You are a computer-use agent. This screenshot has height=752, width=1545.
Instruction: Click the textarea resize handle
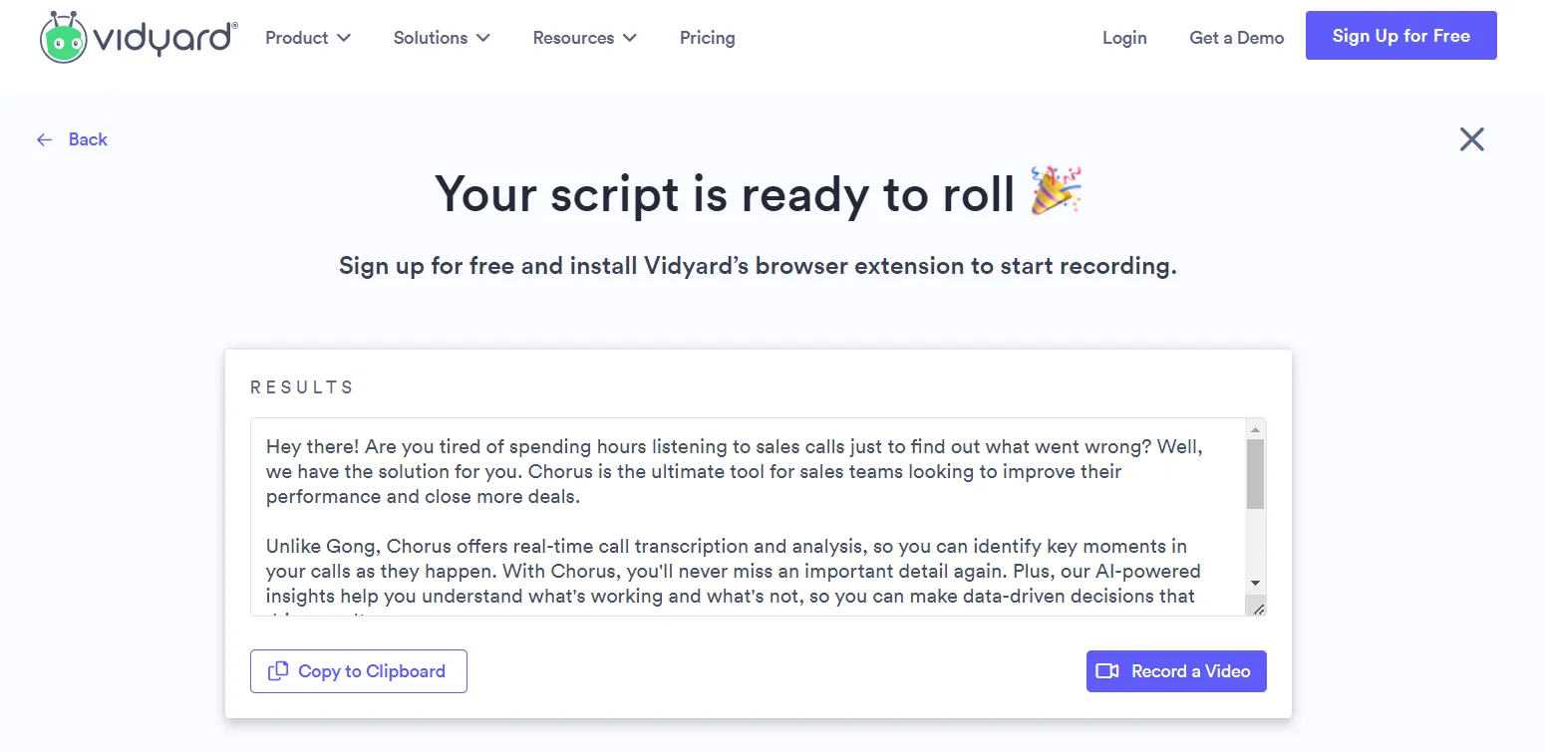pos(1258,609)
